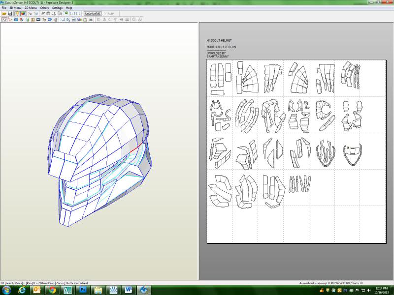This screenshot has width=394, height=295.
Task: Click the assembled size readout in the status bar
Action: [330, 283]
